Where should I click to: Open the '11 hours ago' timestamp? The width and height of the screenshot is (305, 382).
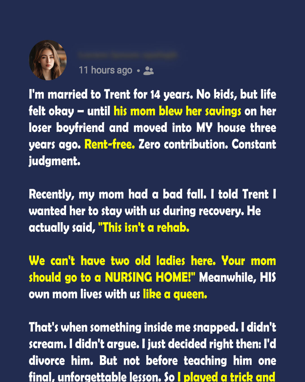point(105,70)
